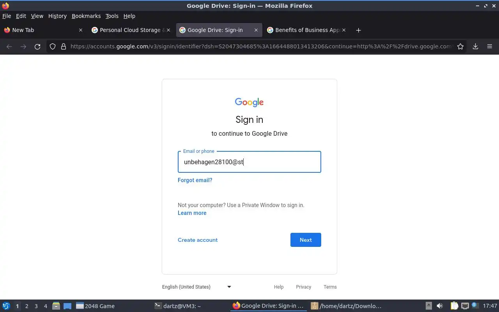The width and height of the screenshot is (499, 312).
Task: Click the browser Back arrow
Action: (9, 46)
